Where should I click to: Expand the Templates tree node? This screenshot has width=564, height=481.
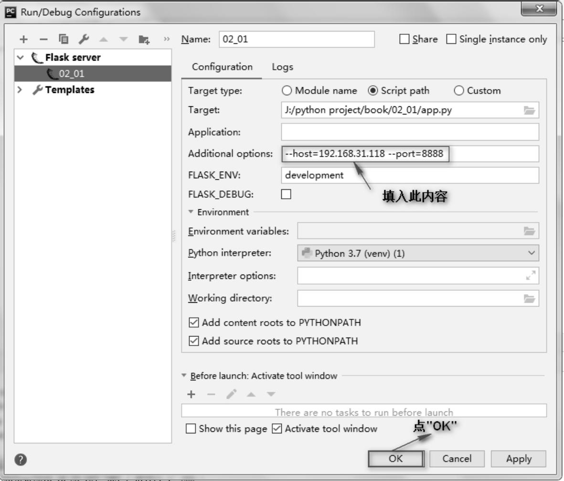click(20, 90)
